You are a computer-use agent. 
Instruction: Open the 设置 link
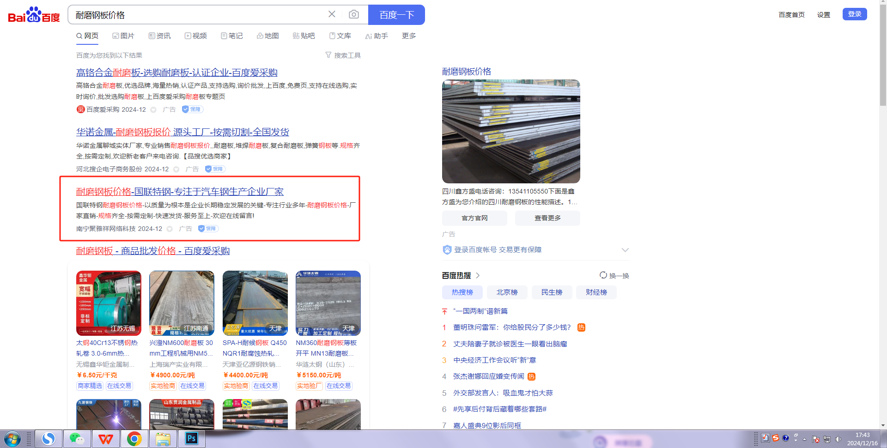(x=823, y=15)
